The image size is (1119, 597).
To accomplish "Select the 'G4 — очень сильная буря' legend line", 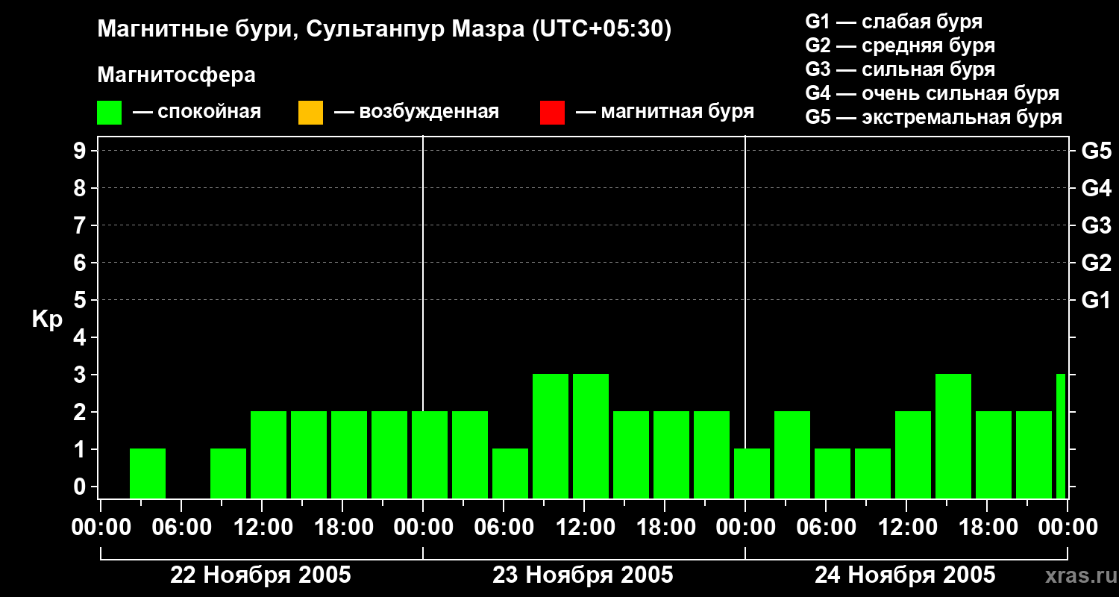I will (x=932, y=93).
